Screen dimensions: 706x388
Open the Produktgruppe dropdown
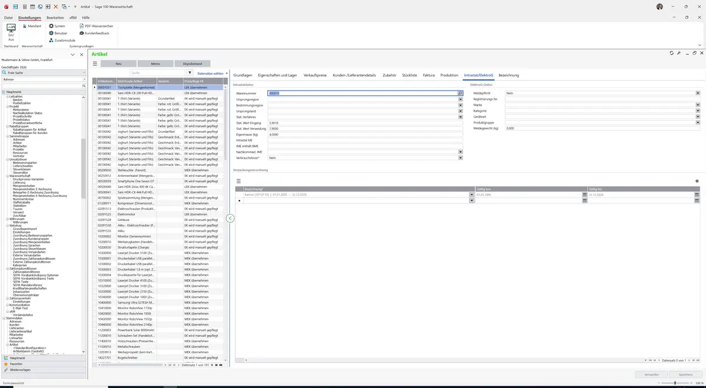coord(698,122)
